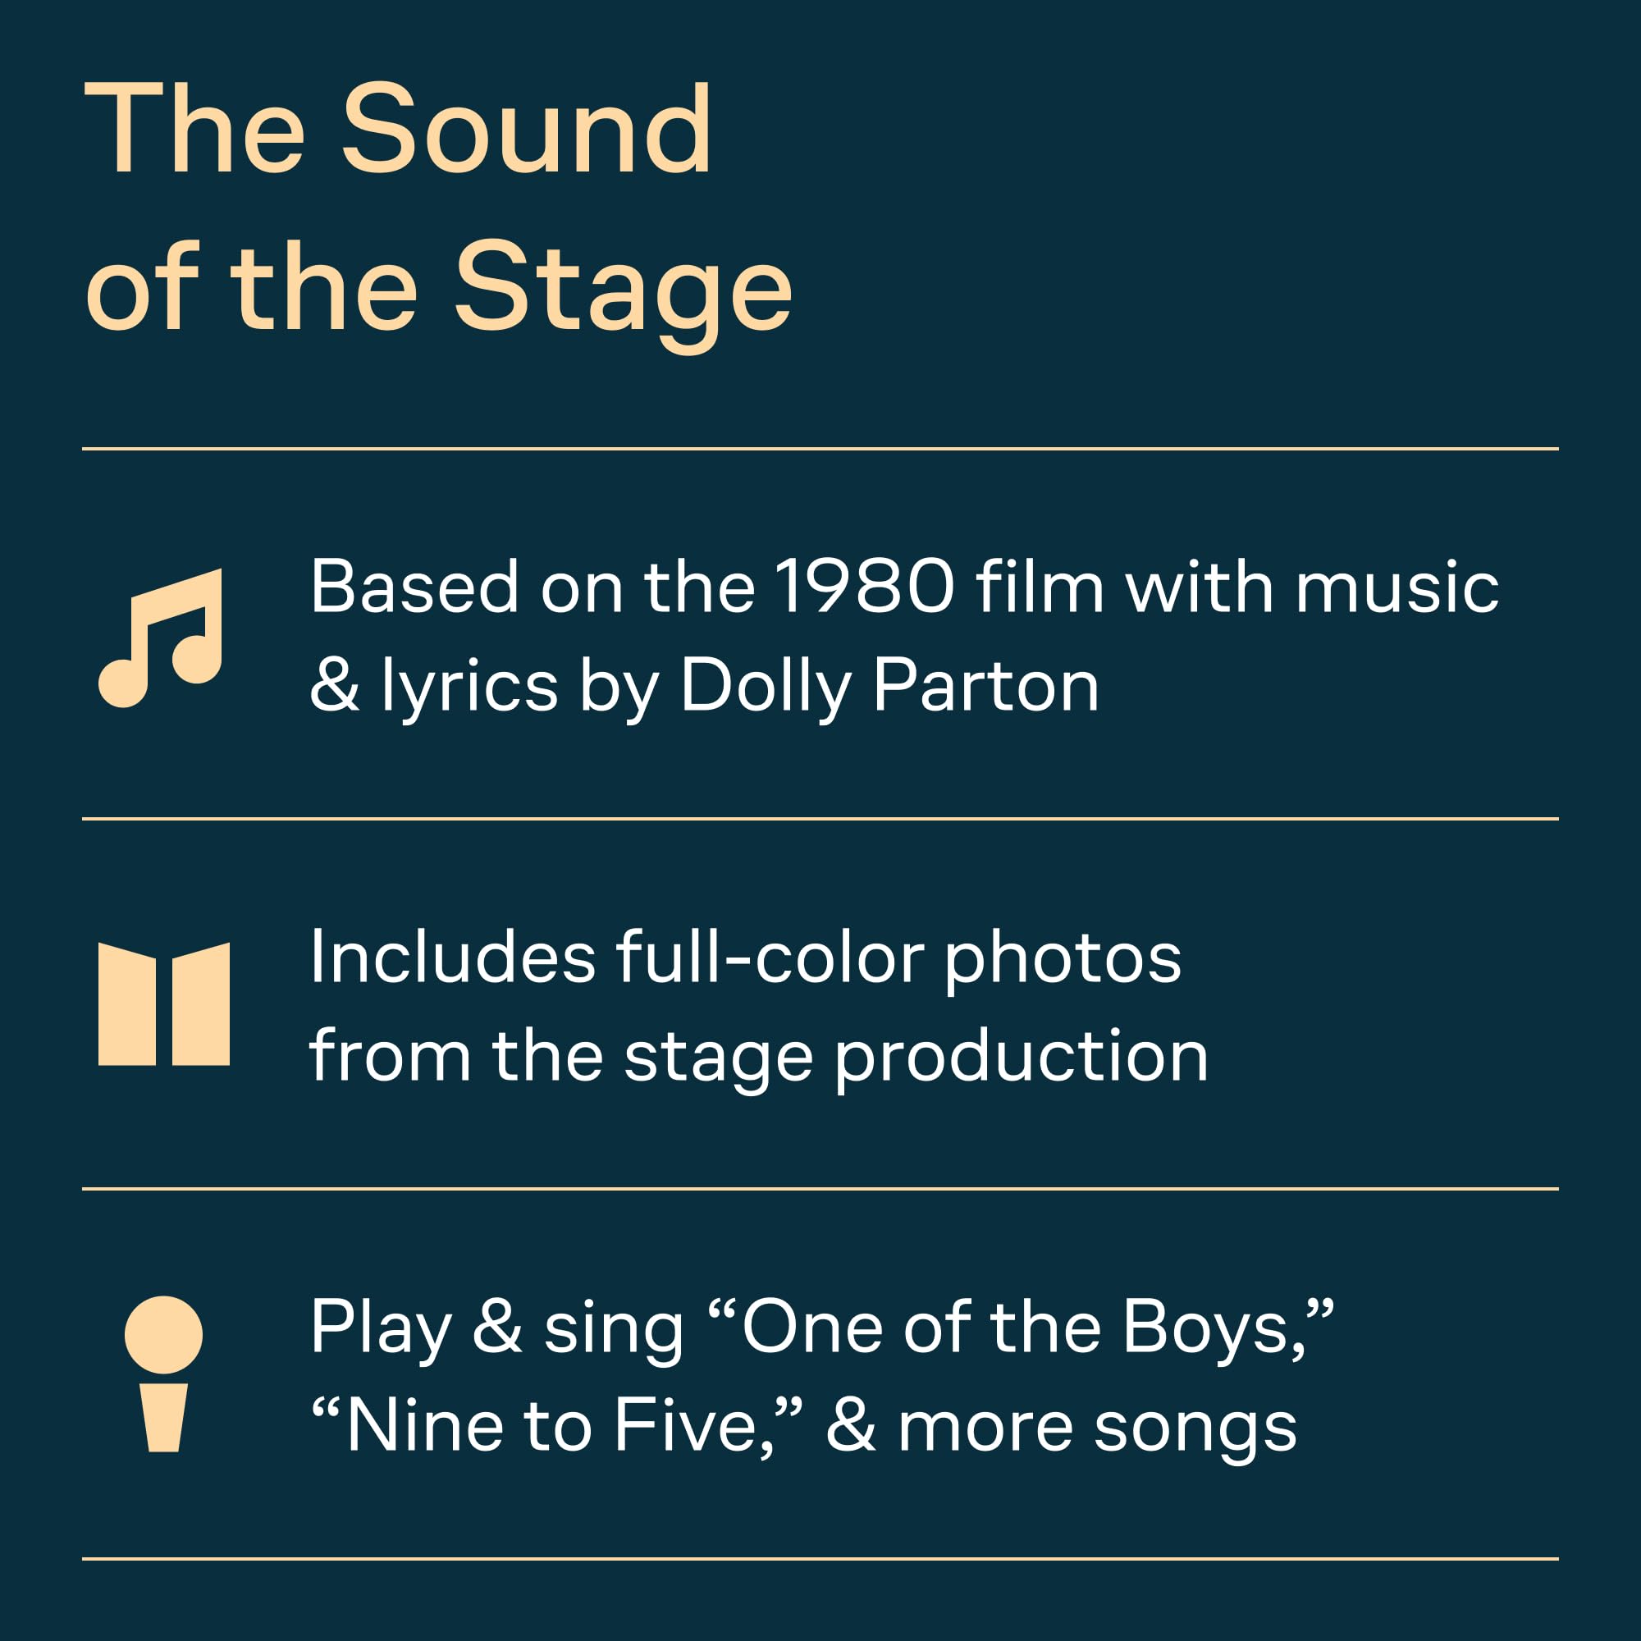Click the name "Dolly Parton"
This screenshot has width=1641, height=1641.
tap(889, 685)
